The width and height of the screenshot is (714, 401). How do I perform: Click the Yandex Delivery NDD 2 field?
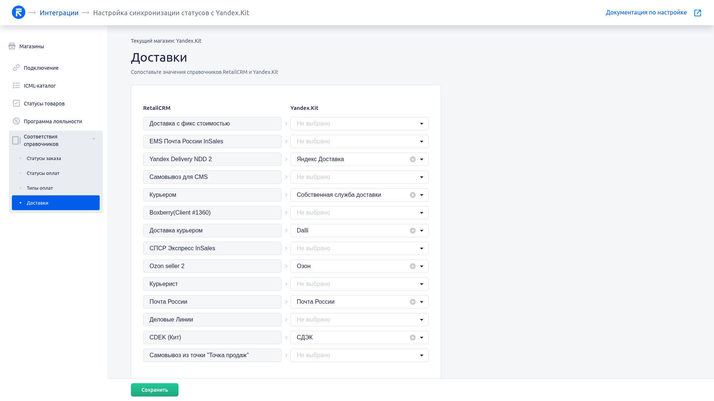(x=212, y=159)
